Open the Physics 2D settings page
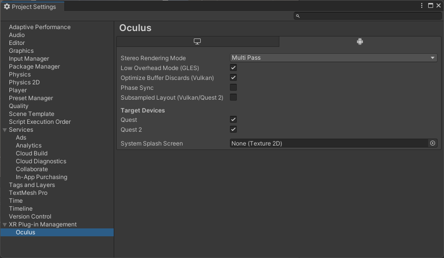 point(24,82)
